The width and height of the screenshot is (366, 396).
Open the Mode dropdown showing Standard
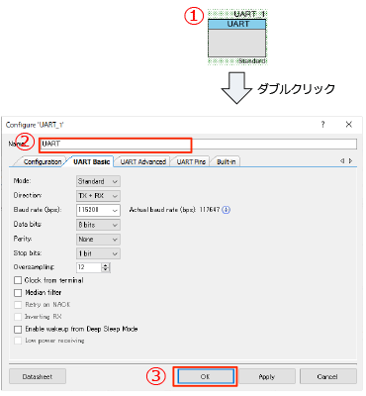click(x=98, y=181)
